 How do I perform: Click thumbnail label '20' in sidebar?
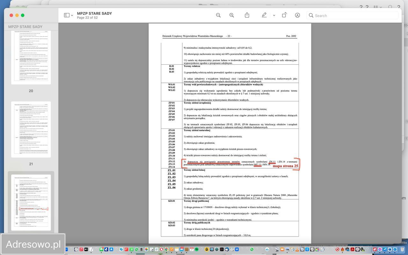click(31, 91)
